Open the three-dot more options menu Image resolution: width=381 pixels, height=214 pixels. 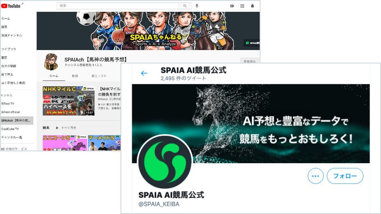click(315, 176)
